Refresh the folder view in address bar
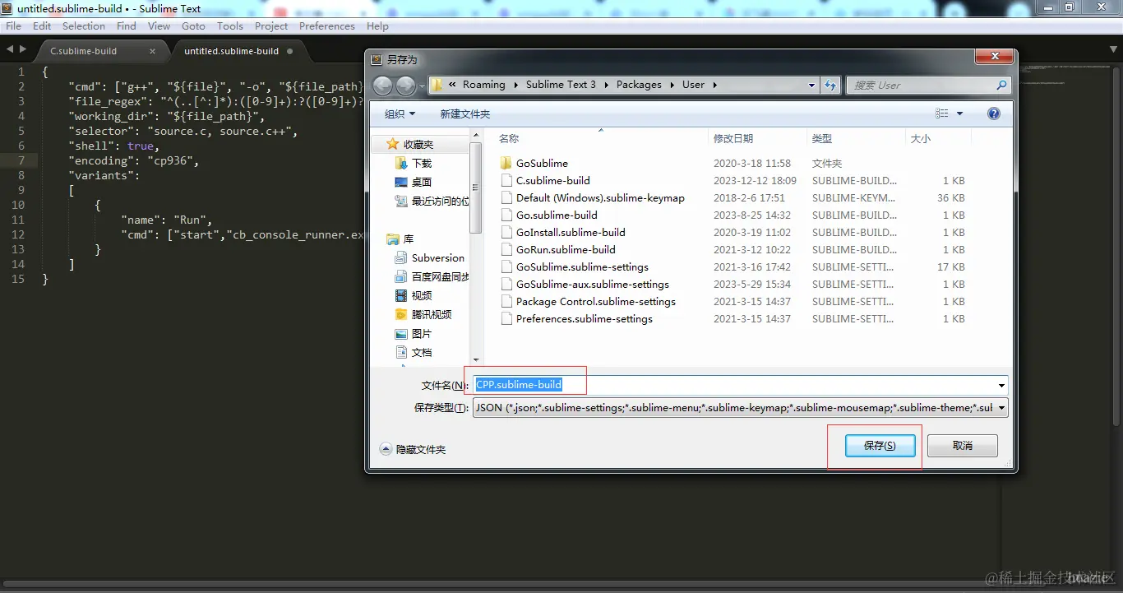 (830, 85)
